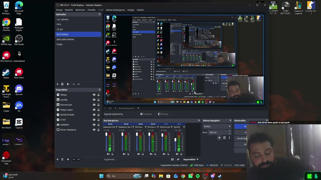Add a new source in Kaynaklar panel
The image size is (321, 180).
[57, 159]
